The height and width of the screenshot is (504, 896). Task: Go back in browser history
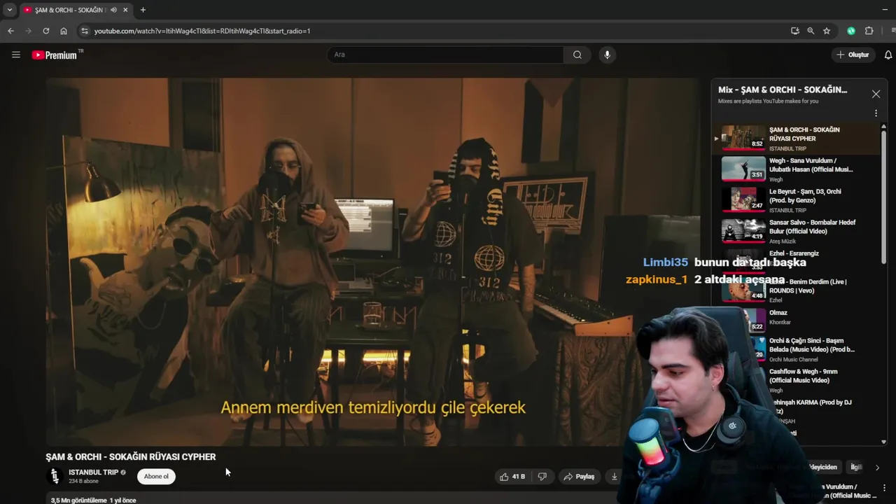click(10, 31)
